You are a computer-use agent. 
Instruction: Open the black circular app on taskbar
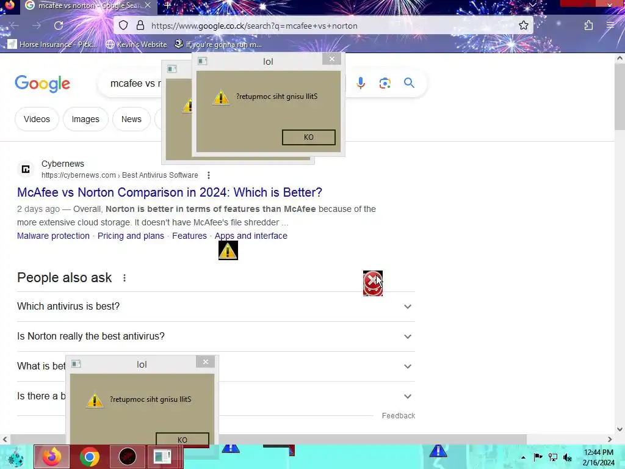click(x=128, y=457)
